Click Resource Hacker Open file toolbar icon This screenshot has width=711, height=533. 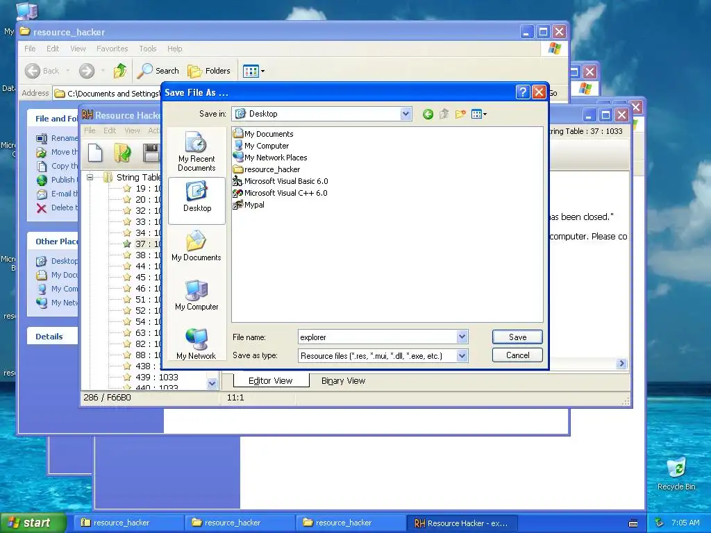[x=122, y=153]
